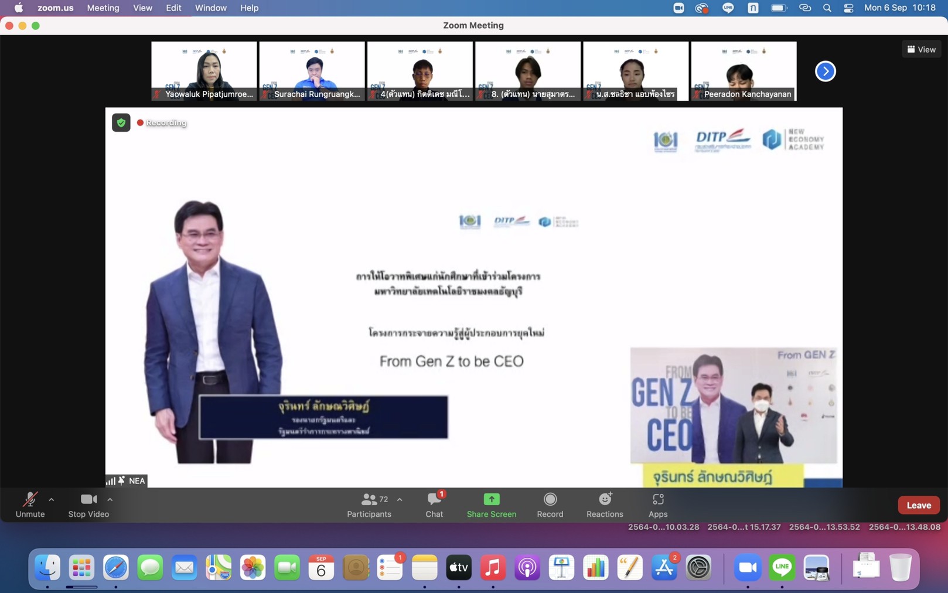
Task: Open LINE app icon in the Dock
Action: tap(782, 567)
